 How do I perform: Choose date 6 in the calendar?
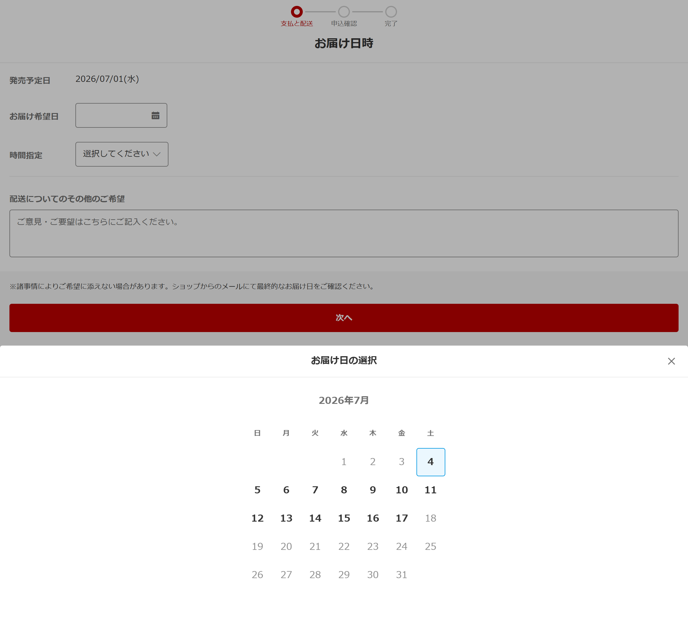286,490
